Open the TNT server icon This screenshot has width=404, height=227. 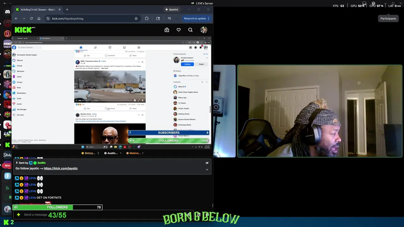[x=7, y=115]
